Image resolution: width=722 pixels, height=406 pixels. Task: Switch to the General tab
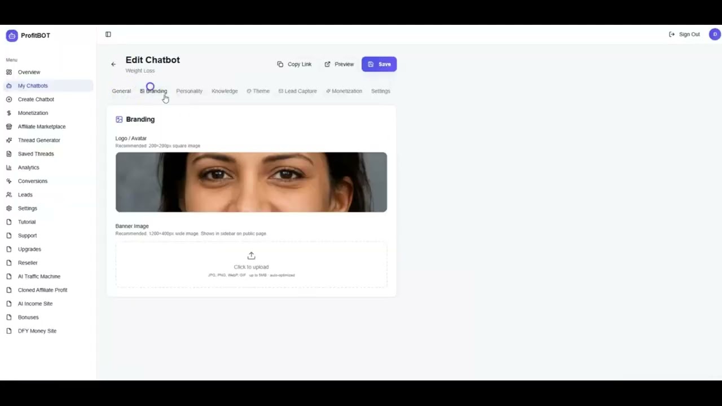tap(121, 91)
